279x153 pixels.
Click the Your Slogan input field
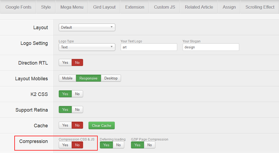[211, 47]
